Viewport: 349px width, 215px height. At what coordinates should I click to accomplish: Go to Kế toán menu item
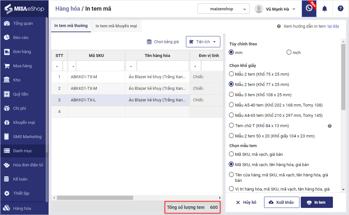point(20,179)
